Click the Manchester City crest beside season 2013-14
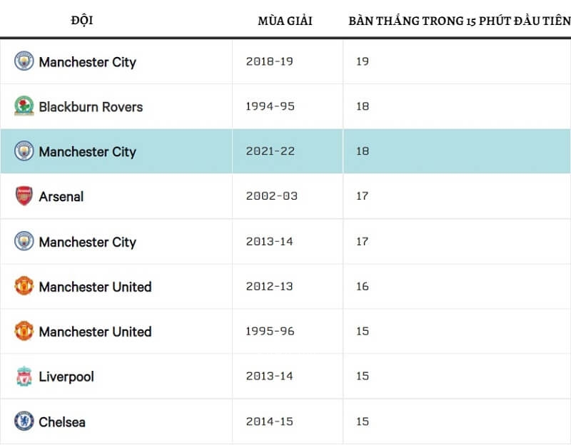 pos(24,241)
